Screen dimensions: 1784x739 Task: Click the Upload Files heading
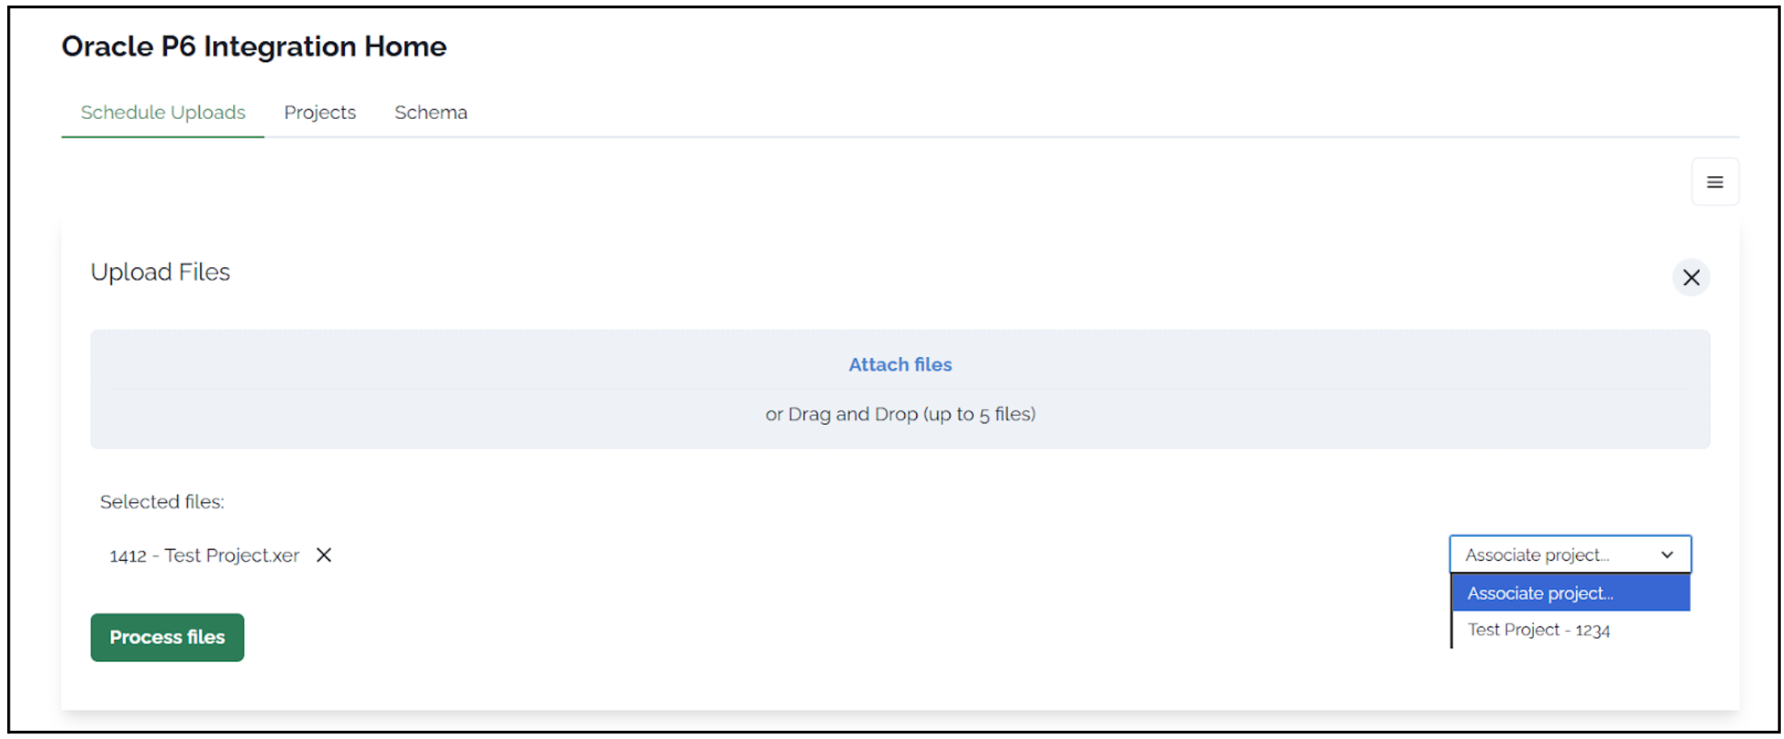[159, 272]
